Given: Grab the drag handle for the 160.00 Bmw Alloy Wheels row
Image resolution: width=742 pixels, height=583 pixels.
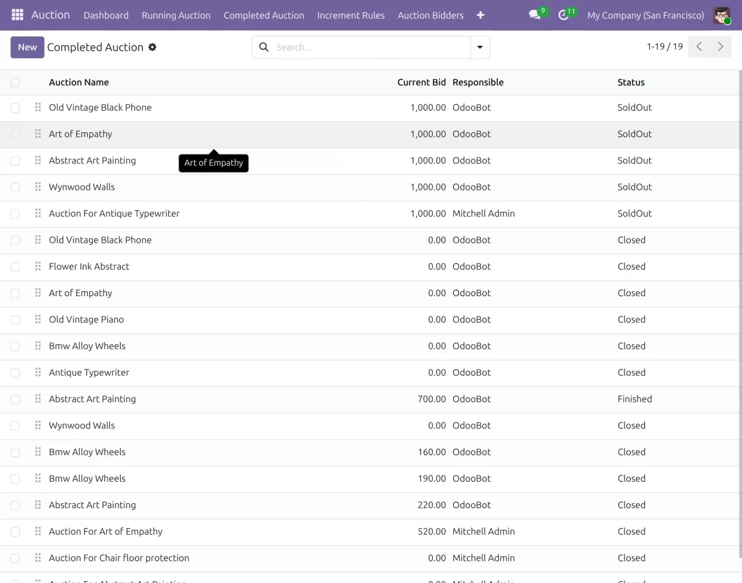Looking at the screenshot, I should point(38,452).
